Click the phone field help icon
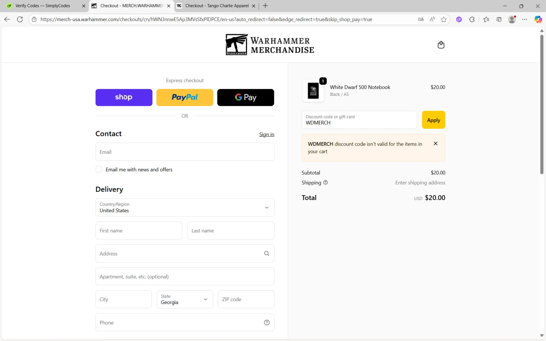546x341 pixels. [x=266, y=322]
